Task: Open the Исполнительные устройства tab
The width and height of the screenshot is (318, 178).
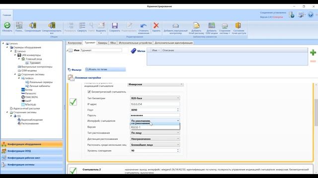Action: [x=135, y=43]
